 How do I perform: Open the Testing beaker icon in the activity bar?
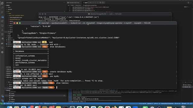2,30
